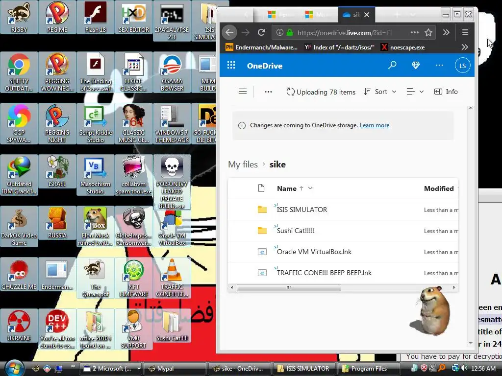
Task: Open the UKRAINE desktop shortcut
Action: pos(19,326)
